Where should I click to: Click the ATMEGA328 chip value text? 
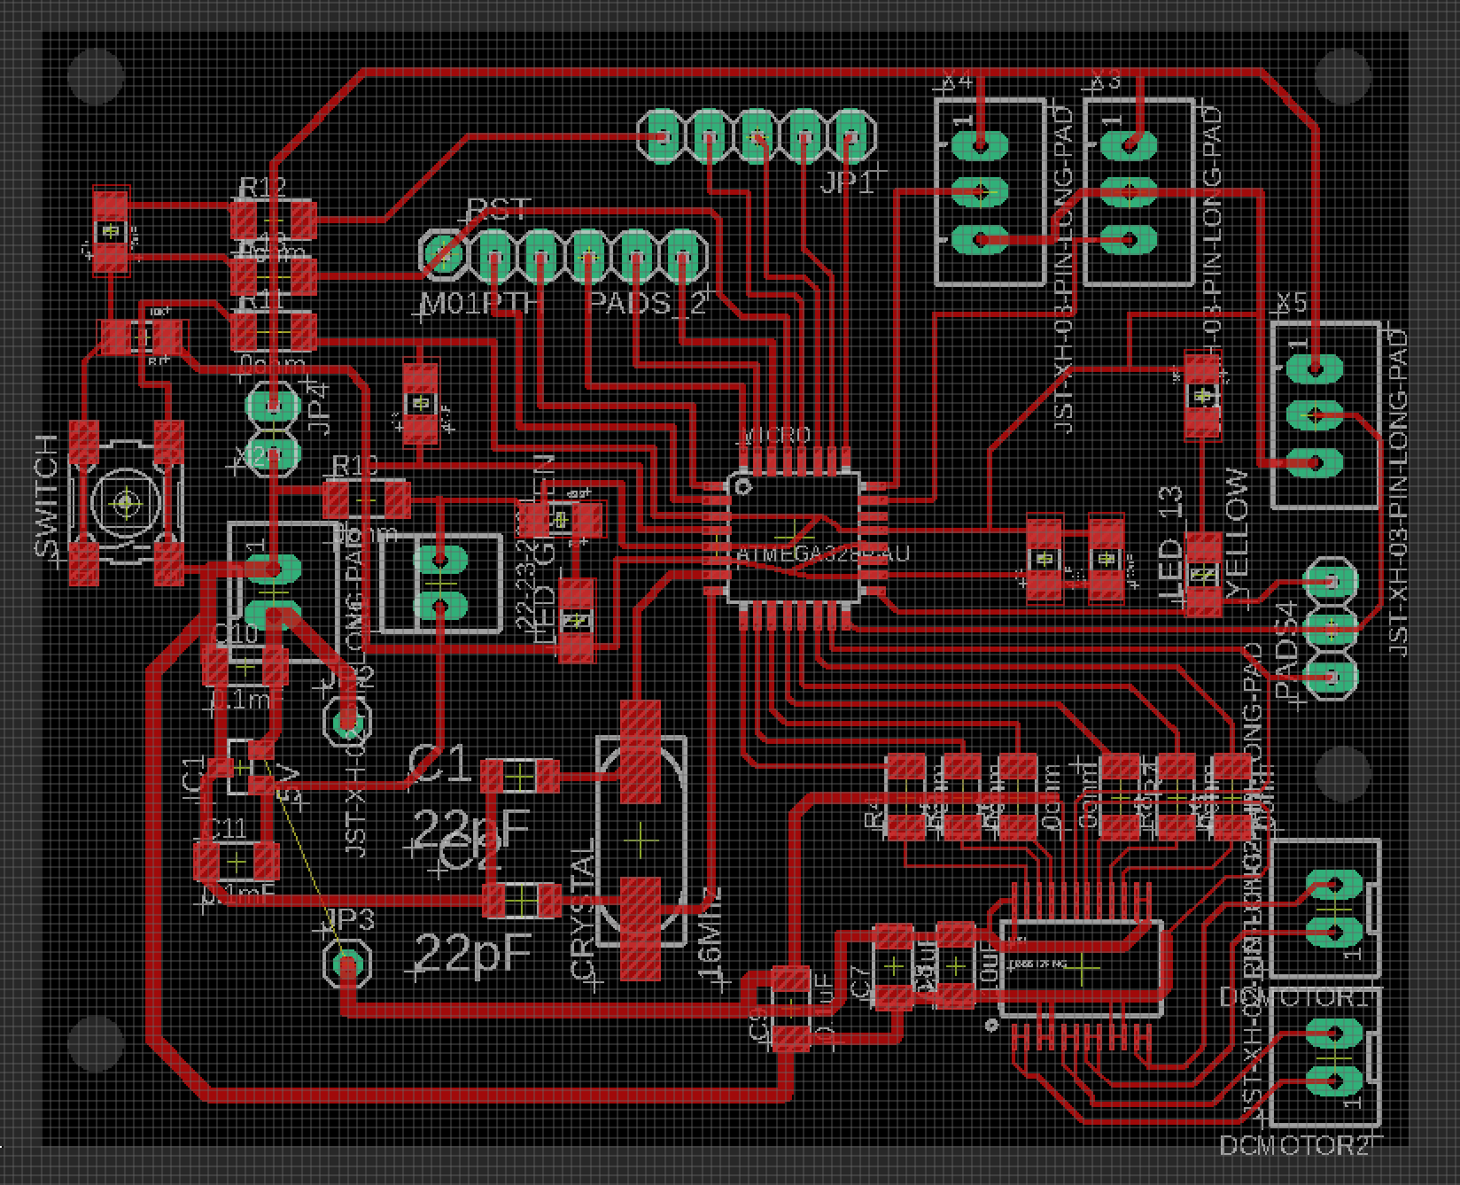click(824, 553)
